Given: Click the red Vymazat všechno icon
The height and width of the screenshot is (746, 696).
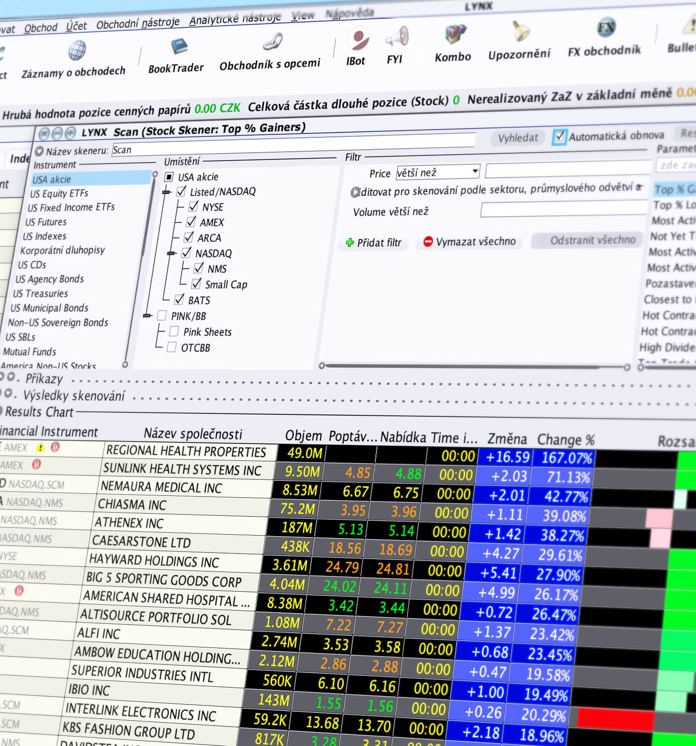Looking at the screenshot, I should tap(428, 241).
